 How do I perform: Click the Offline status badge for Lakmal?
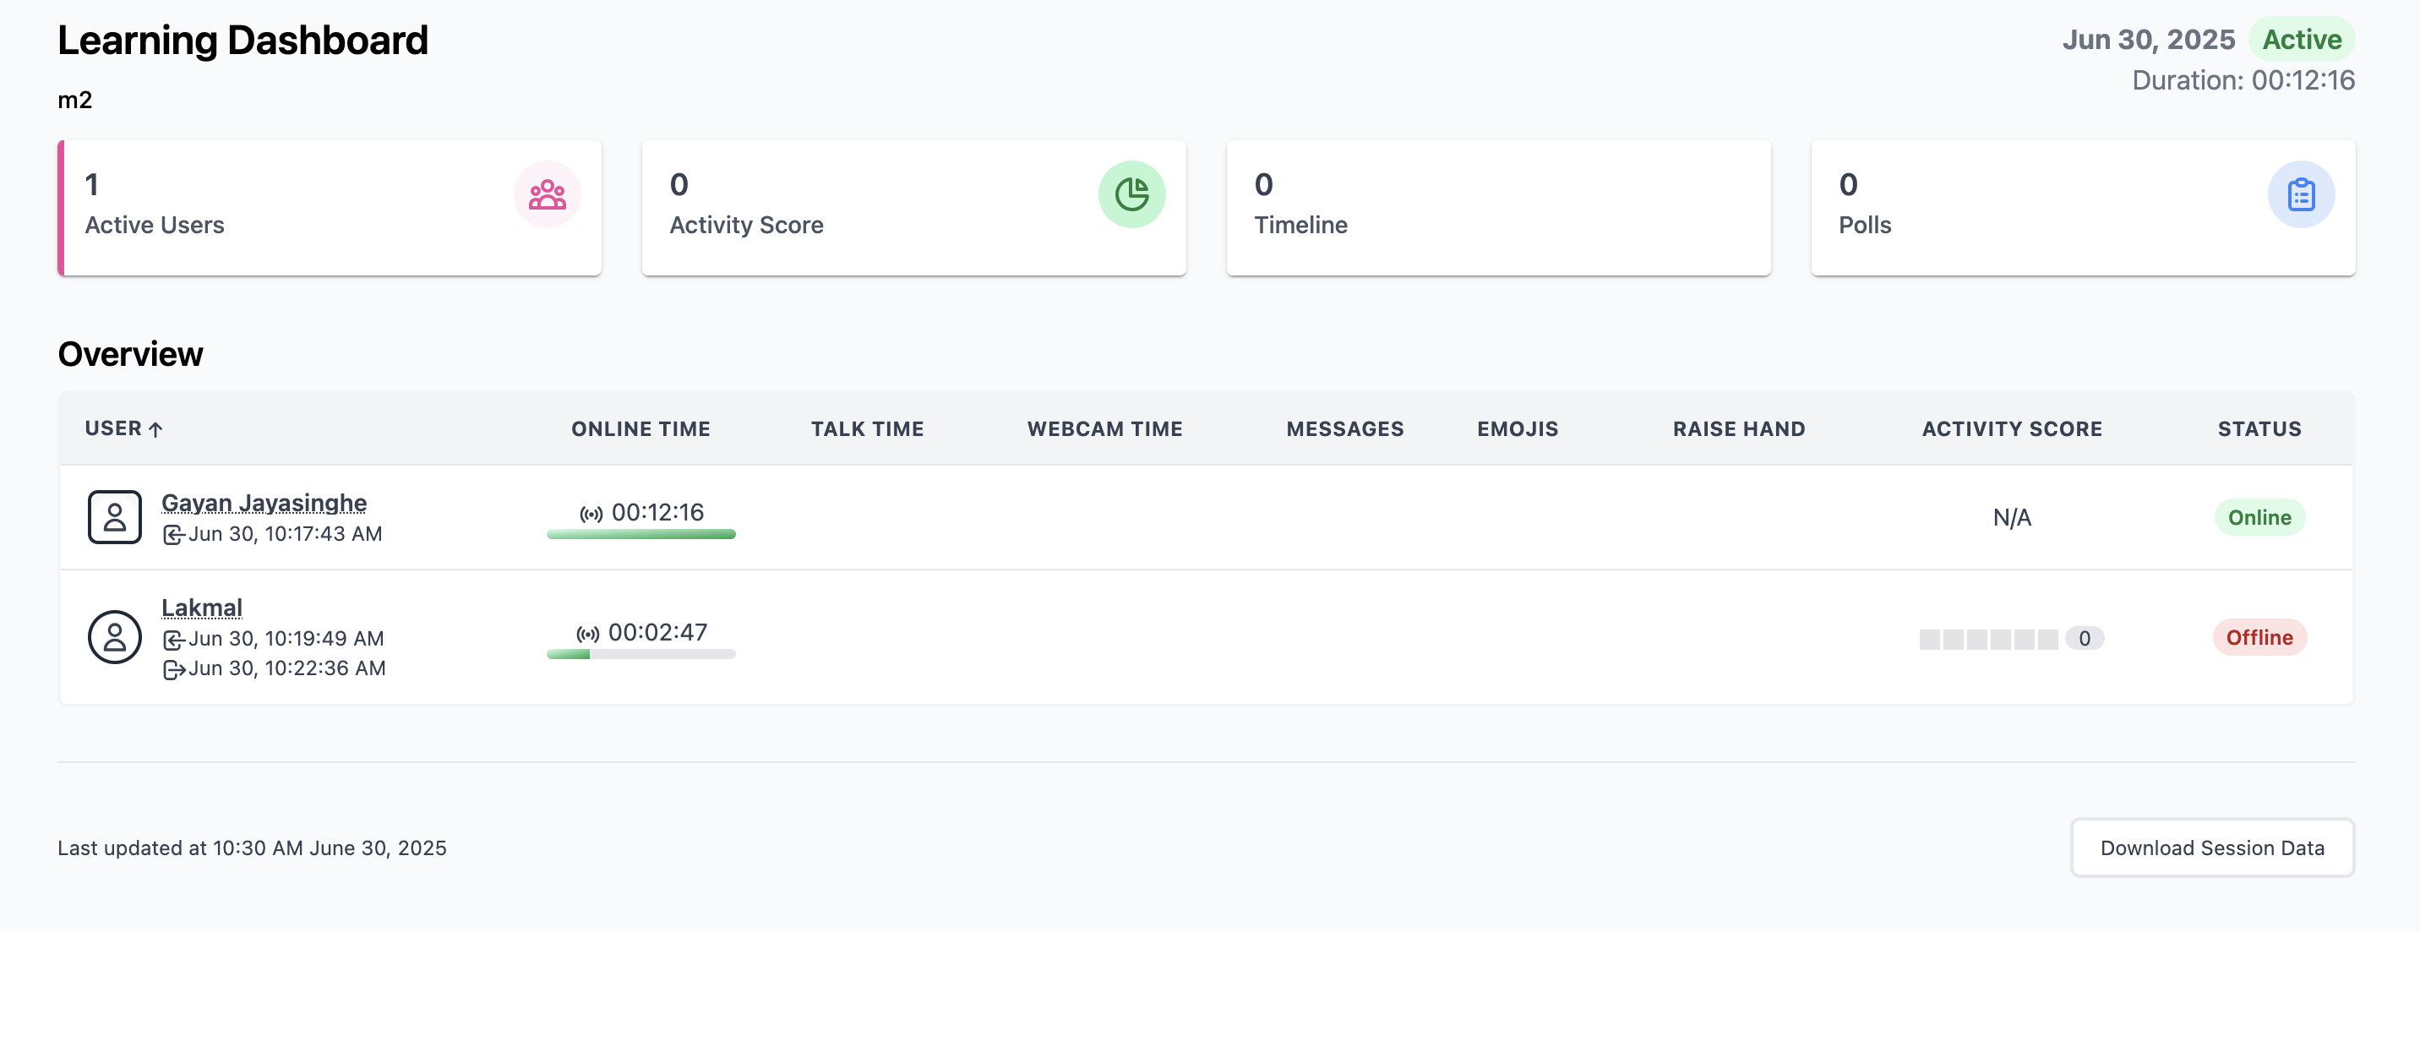tap(2259, 637)
